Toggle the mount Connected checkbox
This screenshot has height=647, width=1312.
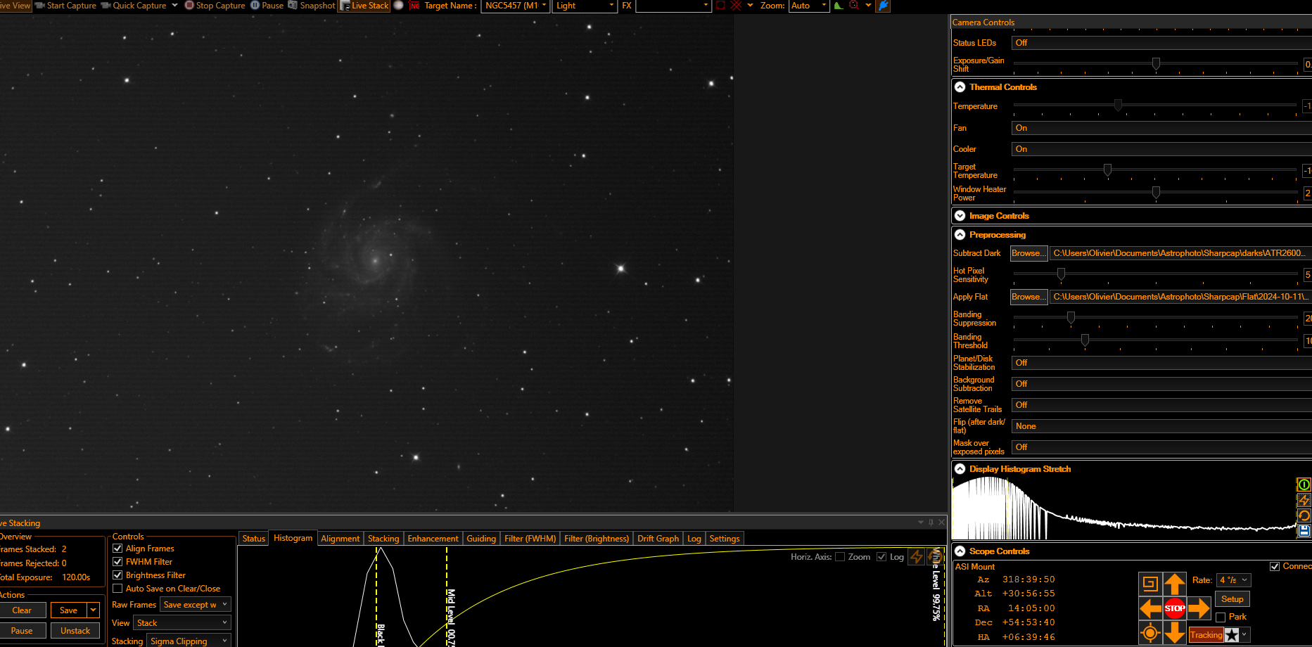1275,566
